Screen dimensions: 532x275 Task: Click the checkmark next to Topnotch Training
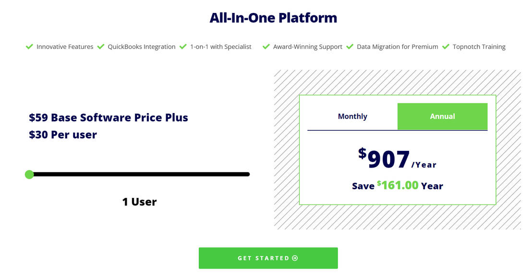pos(446,46)
